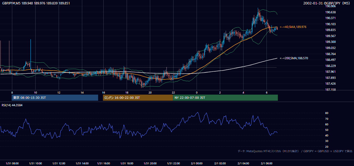Click the 1/31 08:00 date label

[x=12, y=164]
